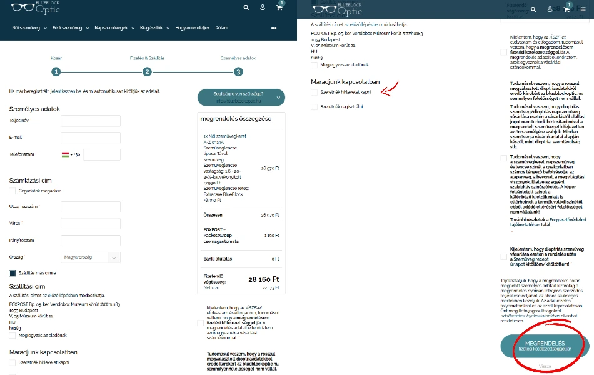594x375 pixels.
Task: Open the Hogyan rendeljek menu item
Action: 192,28
